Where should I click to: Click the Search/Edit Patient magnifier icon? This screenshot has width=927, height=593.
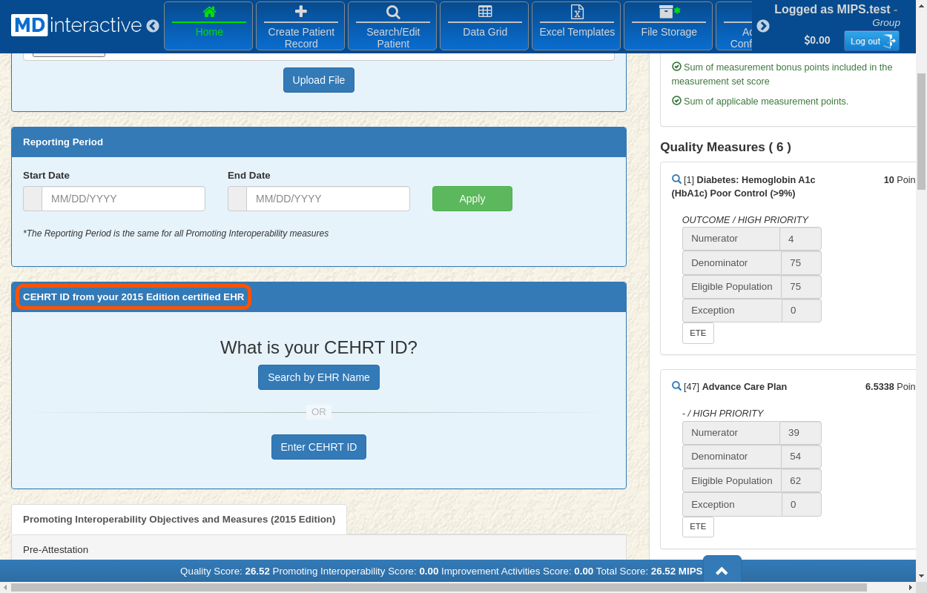(x=393, y=12)
